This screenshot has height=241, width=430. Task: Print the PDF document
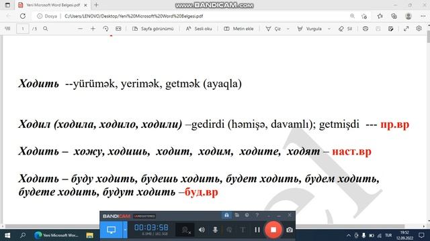365,28
